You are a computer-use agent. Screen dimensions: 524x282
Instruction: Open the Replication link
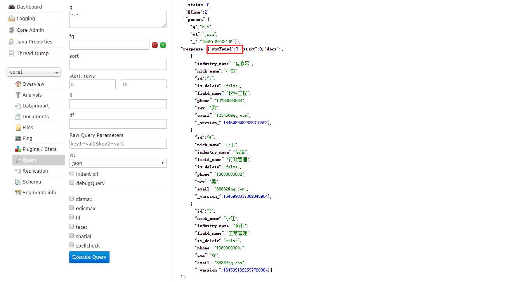coord(35,171)
